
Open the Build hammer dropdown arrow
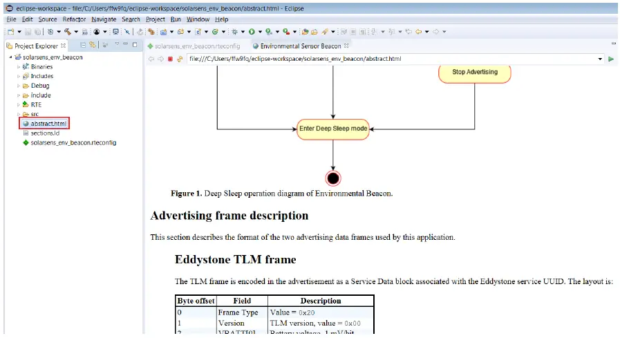click(x=76, y=32)
